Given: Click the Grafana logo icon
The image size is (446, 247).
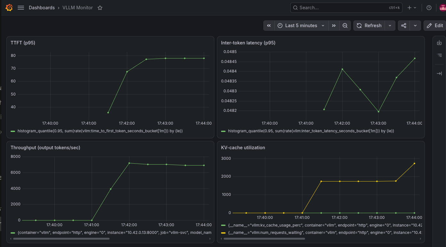Looking at the screenshot, I should (9, 8).
